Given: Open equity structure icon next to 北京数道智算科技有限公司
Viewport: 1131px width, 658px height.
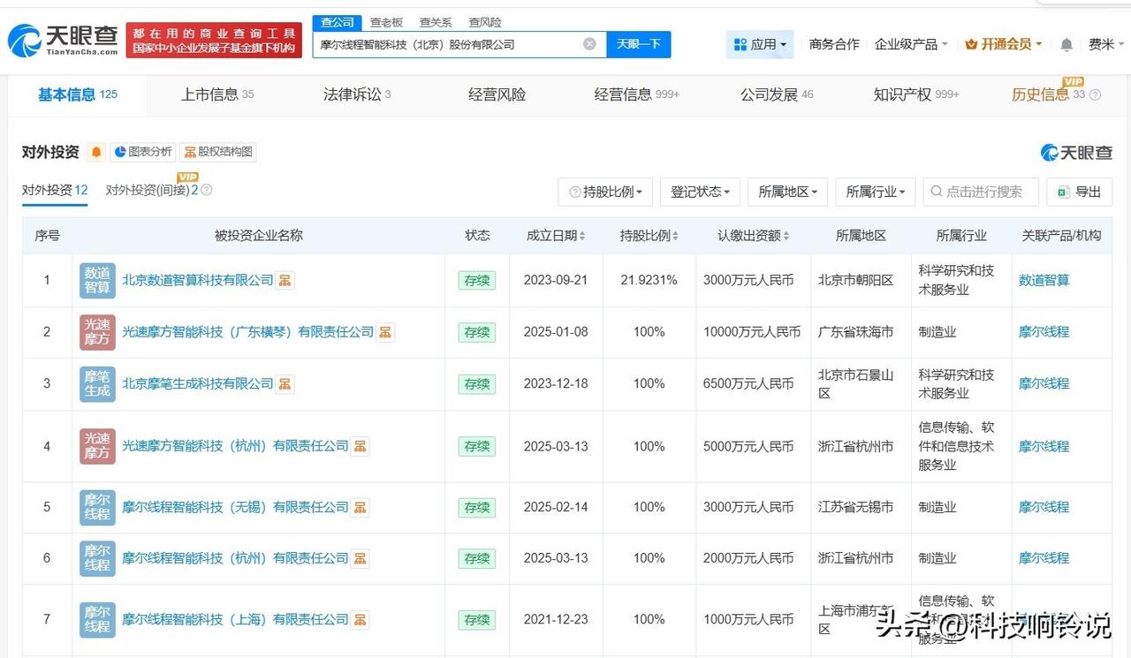Looking at the screenshot, I should (285, 280).
